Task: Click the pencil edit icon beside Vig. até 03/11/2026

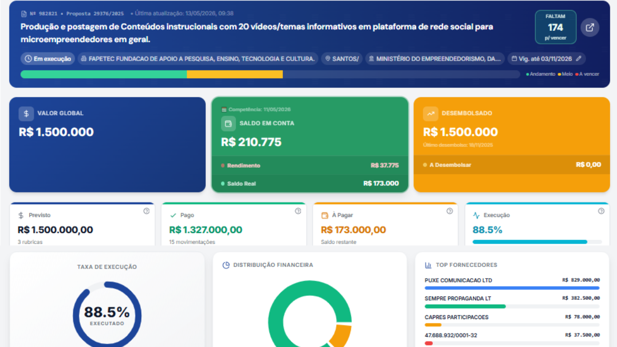Action: point(579,59)
